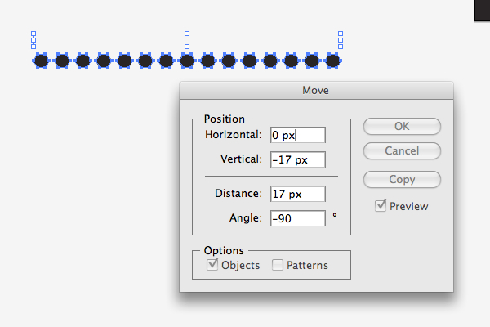
Task: Click the Distance input field
Action: (298, 194)
